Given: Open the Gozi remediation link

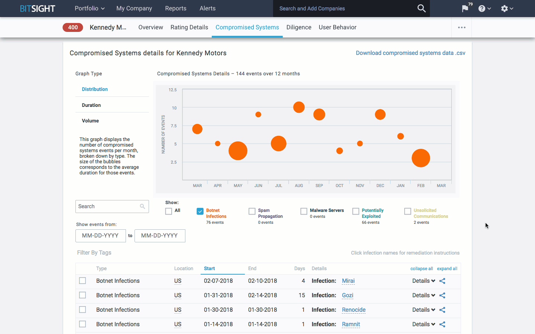Looking at the screenshot, I should tap(347, 295).
